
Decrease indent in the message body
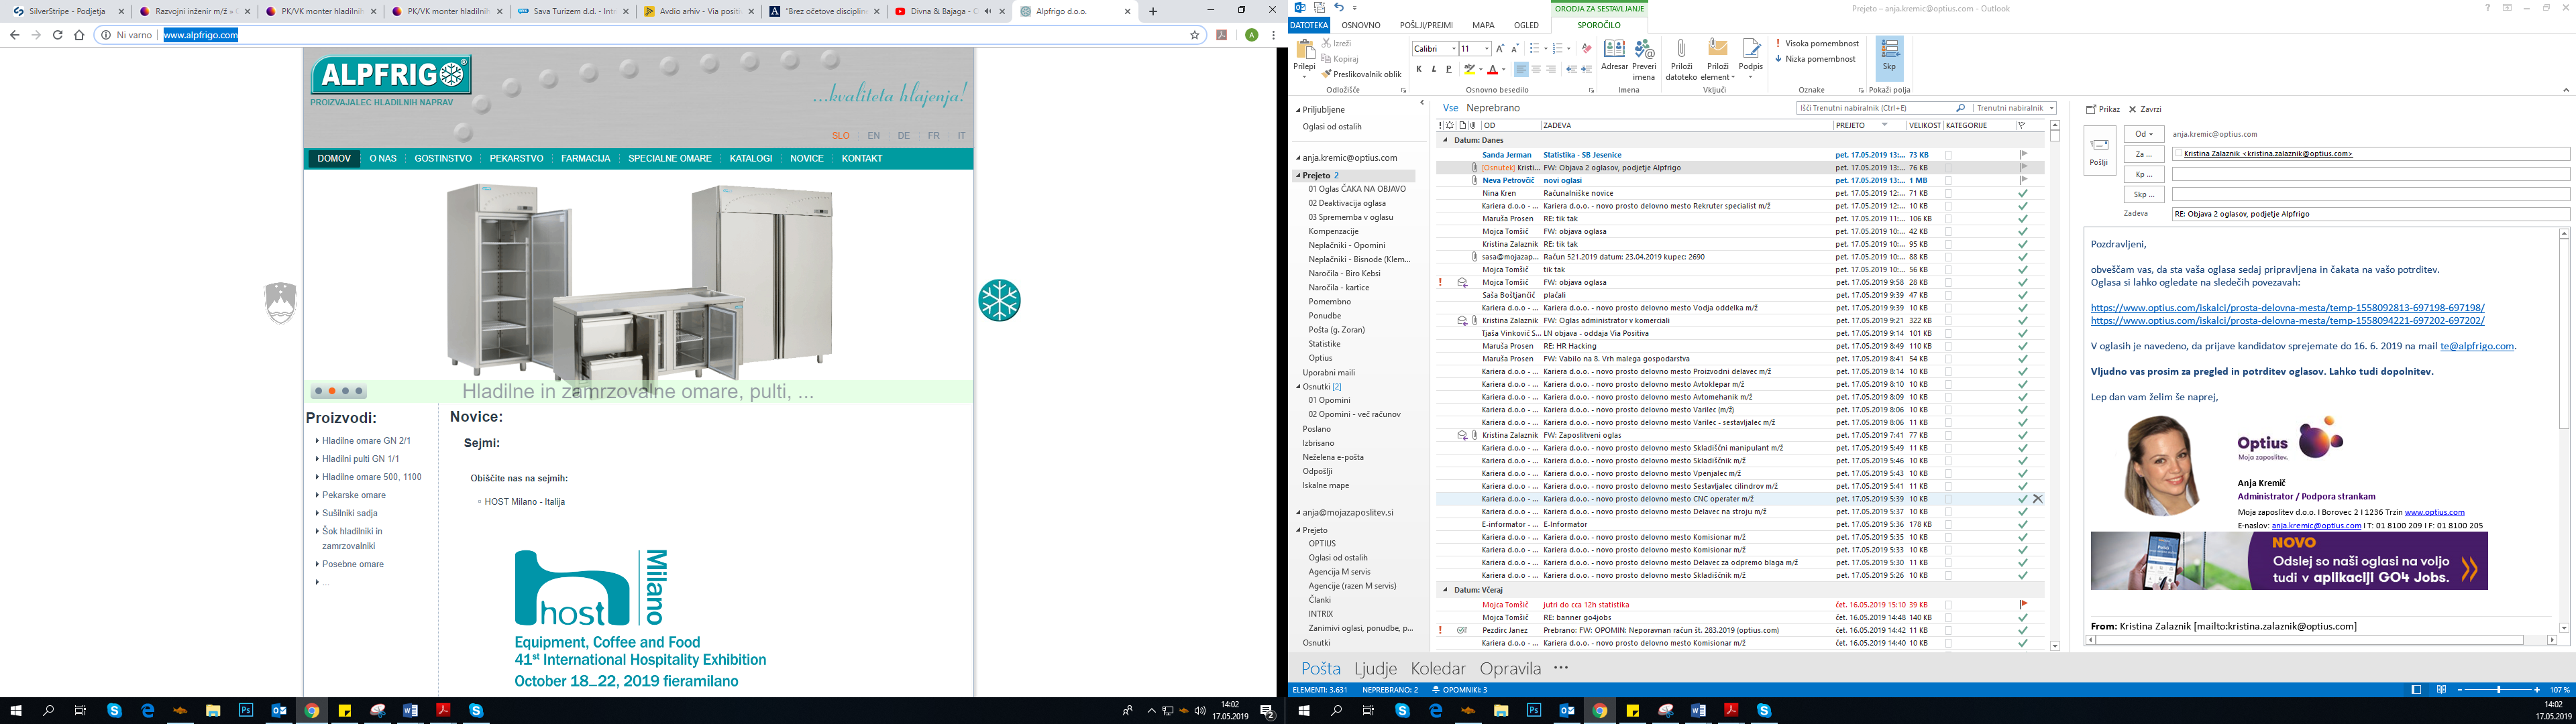tap(1572, 69)
